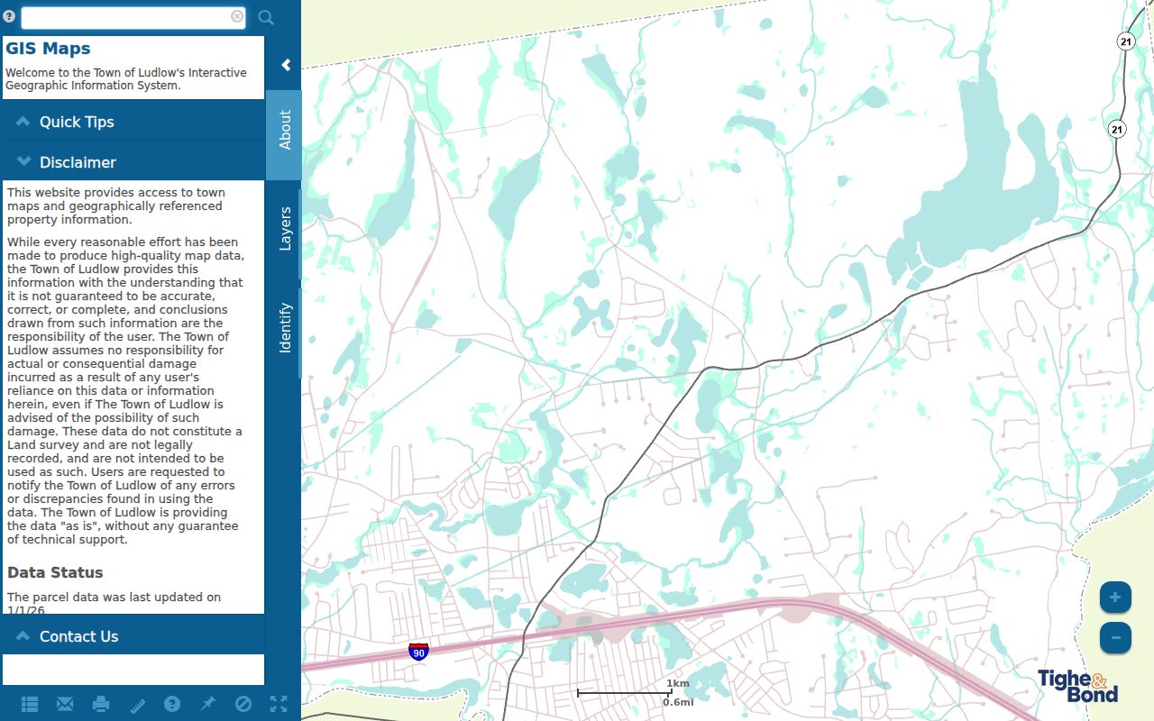Click the envelope email icon

(65, 704)
